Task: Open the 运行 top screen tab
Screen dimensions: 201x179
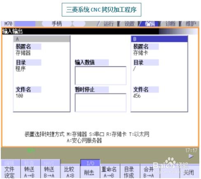Action: point(108,24)
